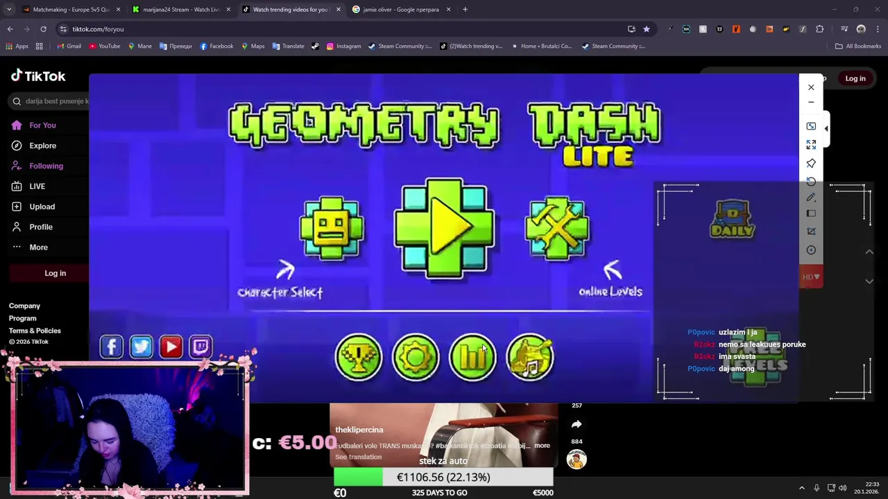Open the YouTube bookmark

tap(104, 46)
